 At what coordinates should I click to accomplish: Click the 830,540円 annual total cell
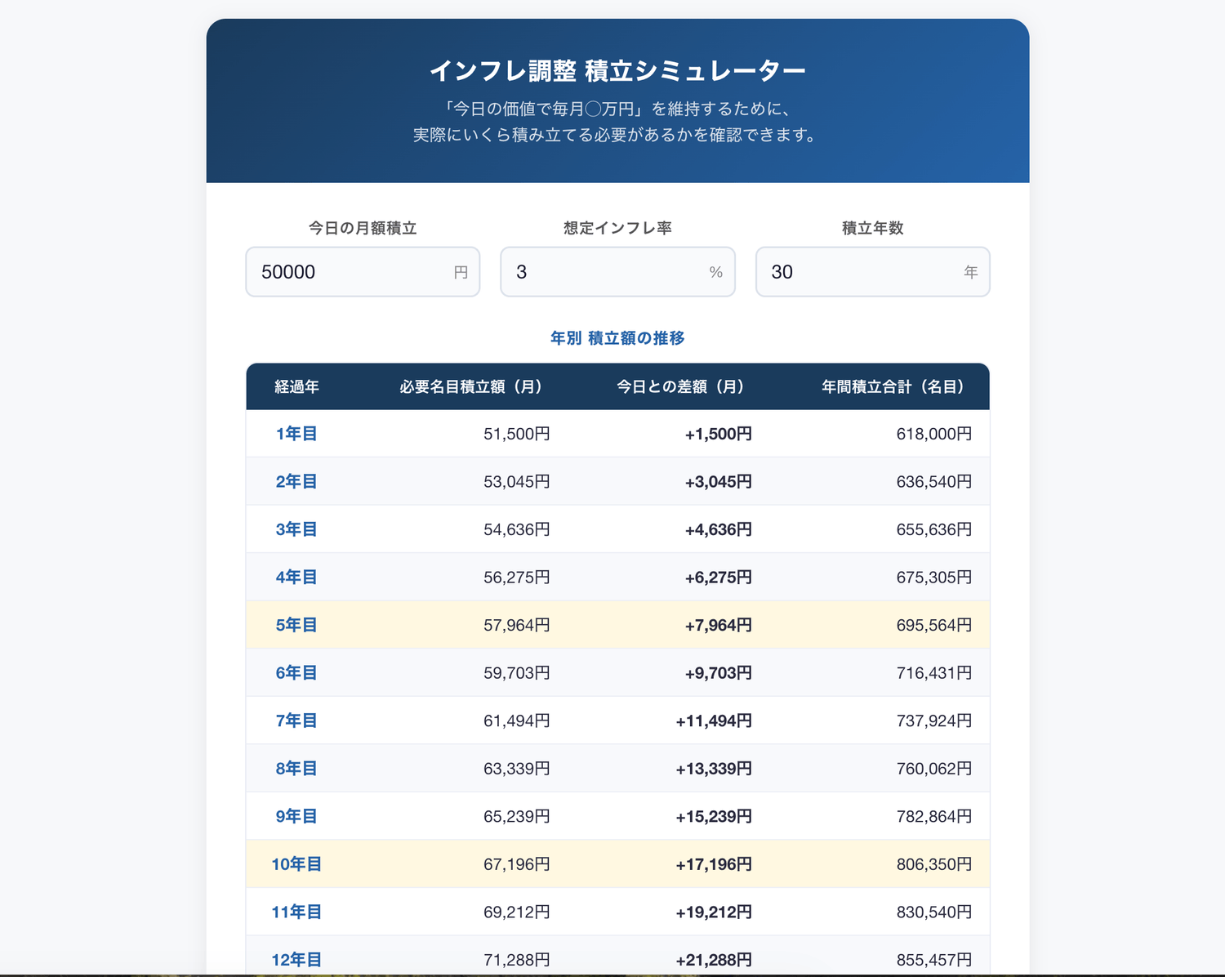click(x=934, y=912)
